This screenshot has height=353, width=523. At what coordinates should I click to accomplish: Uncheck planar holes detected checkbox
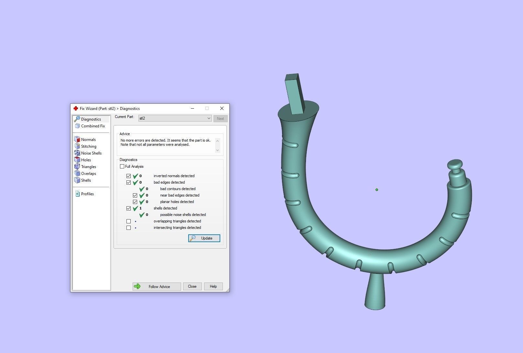(x=135, y=202)
